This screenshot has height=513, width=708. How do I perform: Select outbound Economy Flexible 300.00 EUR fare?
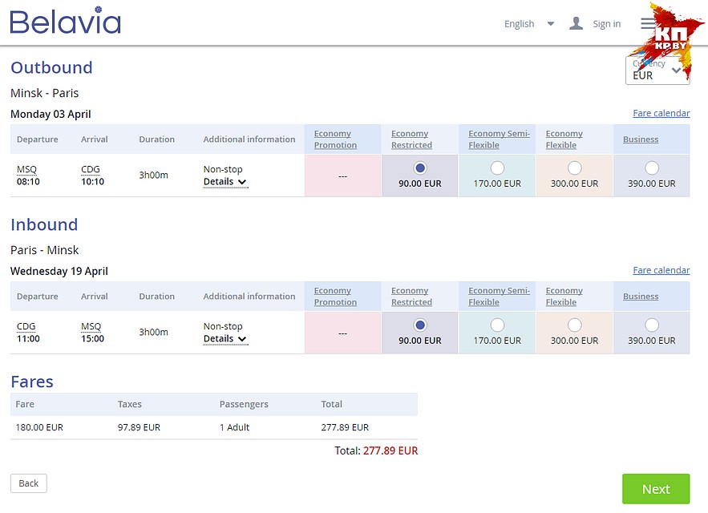pyautogui.click(x=574, y=168)
